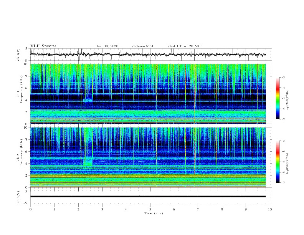Click time axis tick label "10"

point(270,209)
